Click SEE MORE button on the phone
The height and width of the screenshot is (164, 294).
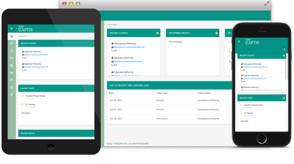click(244, 121)
